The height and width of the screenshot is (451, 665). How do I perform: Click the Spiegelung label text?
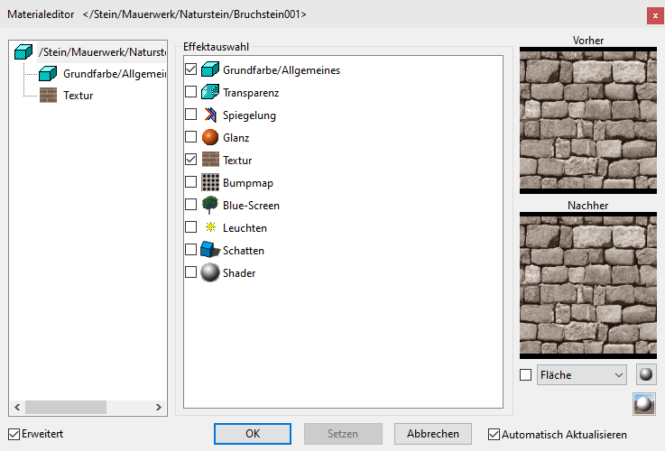(249, 115)
